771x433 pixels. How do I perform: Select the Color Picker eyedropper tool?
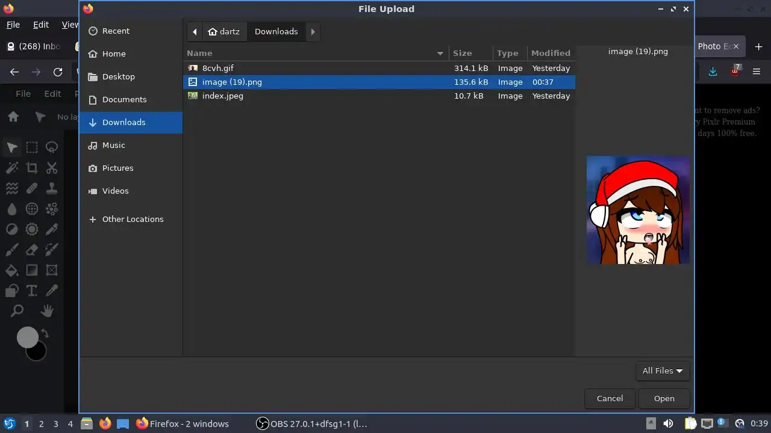pyautogui.click(x=52, y=291)
